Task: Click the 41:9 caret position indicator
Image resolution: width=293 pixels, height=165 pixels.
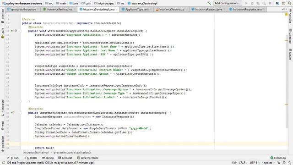Action: 234,163
